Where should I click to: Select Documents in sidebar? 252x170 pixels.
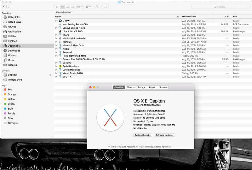coord(14,46)
